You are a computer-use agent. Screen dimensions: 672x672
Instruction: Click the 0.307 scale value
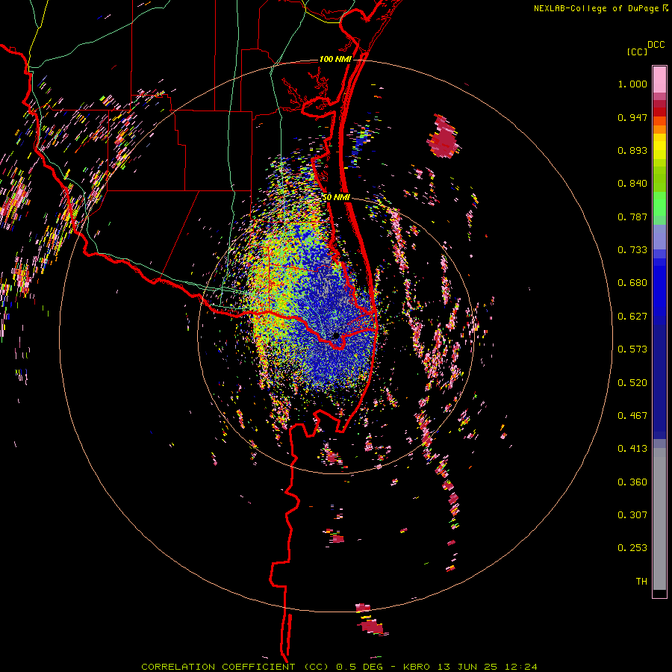(x=632, y=515)
